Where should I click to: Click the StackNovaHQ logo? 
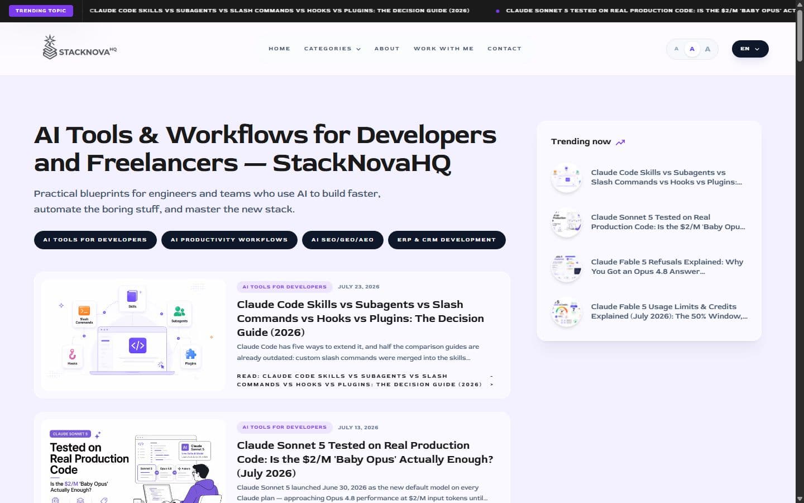coord(80,48)
